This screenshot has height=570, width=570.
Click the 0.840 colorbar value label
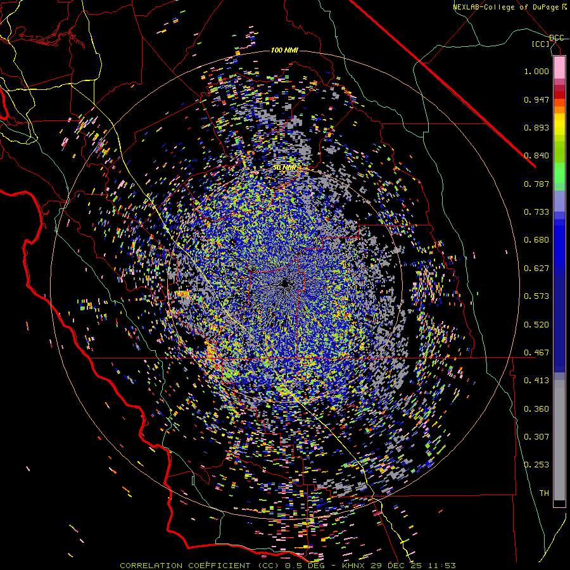click(x=536, y=156)
